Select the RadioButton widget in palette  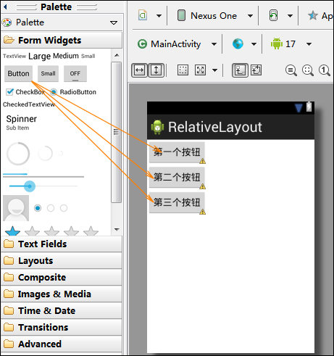(x=73, y=92)
